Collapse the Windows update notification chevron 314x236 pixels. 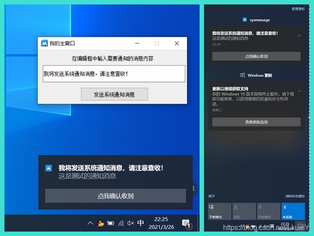pos(299,91)
